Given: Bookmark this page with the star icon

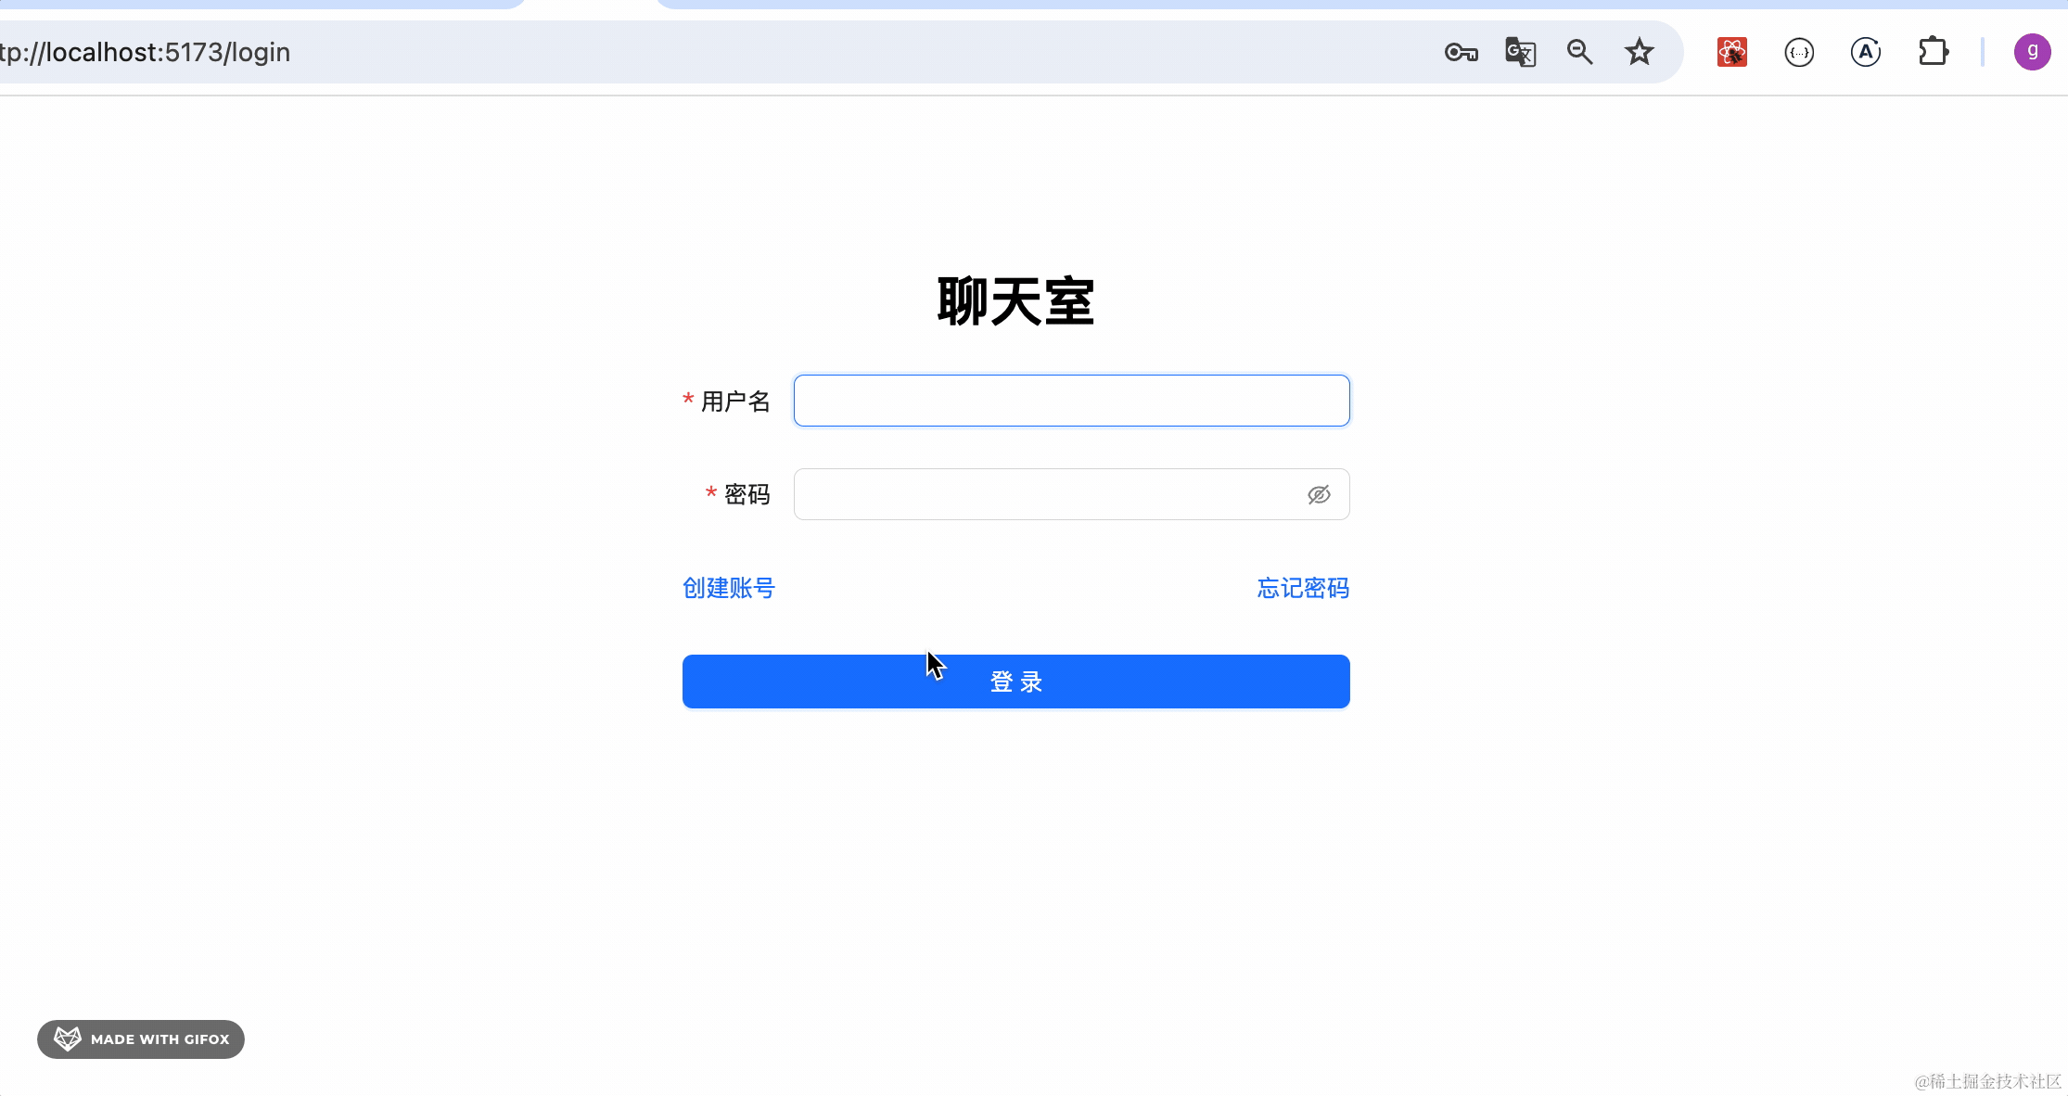Looking at the screenshot, I should (x=1639, y=53).
